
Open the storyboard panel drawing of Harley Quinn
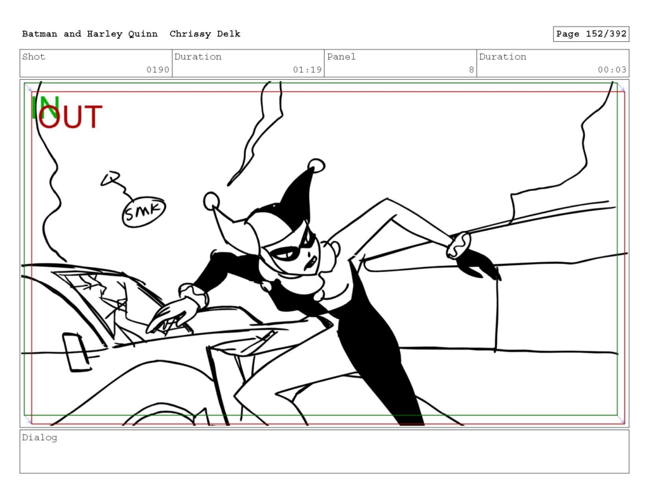324,254
